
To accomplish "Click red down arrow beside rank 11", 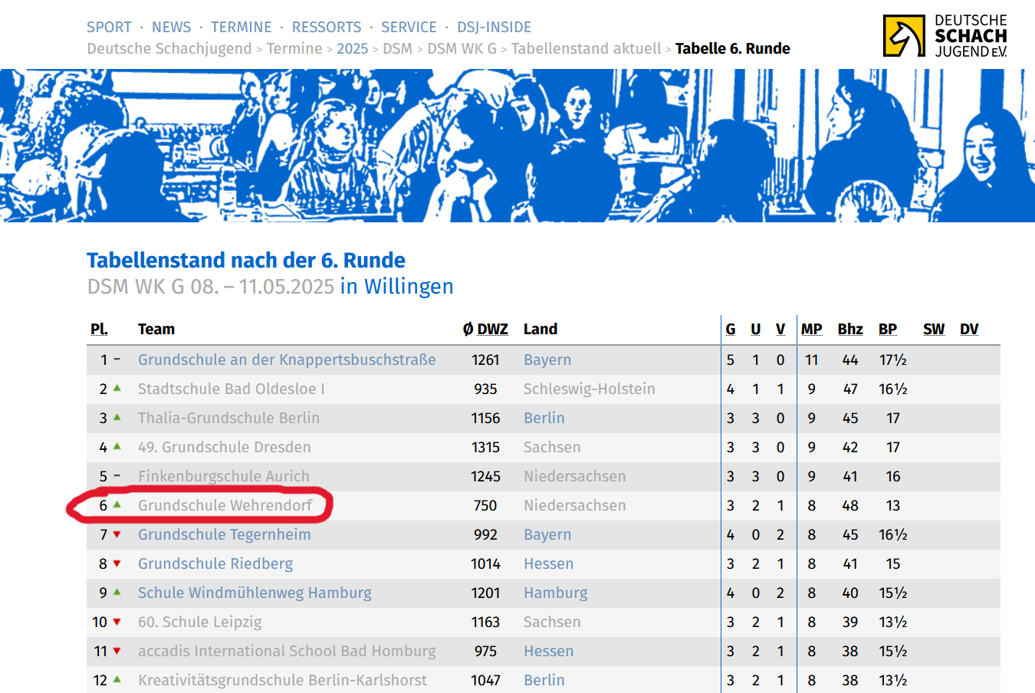I will point(117,651).
